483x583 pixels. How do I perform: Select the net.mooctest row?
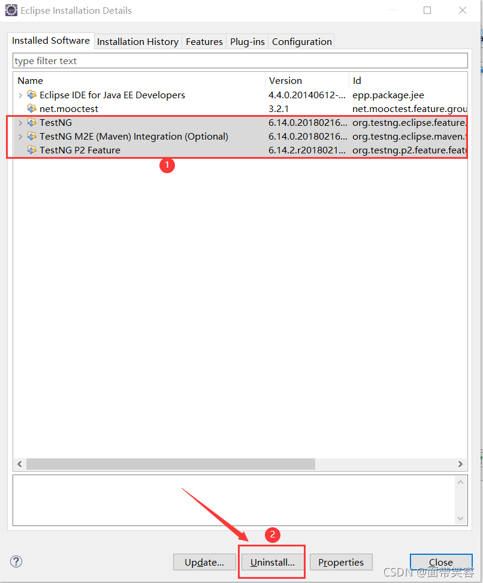point(240,108)
